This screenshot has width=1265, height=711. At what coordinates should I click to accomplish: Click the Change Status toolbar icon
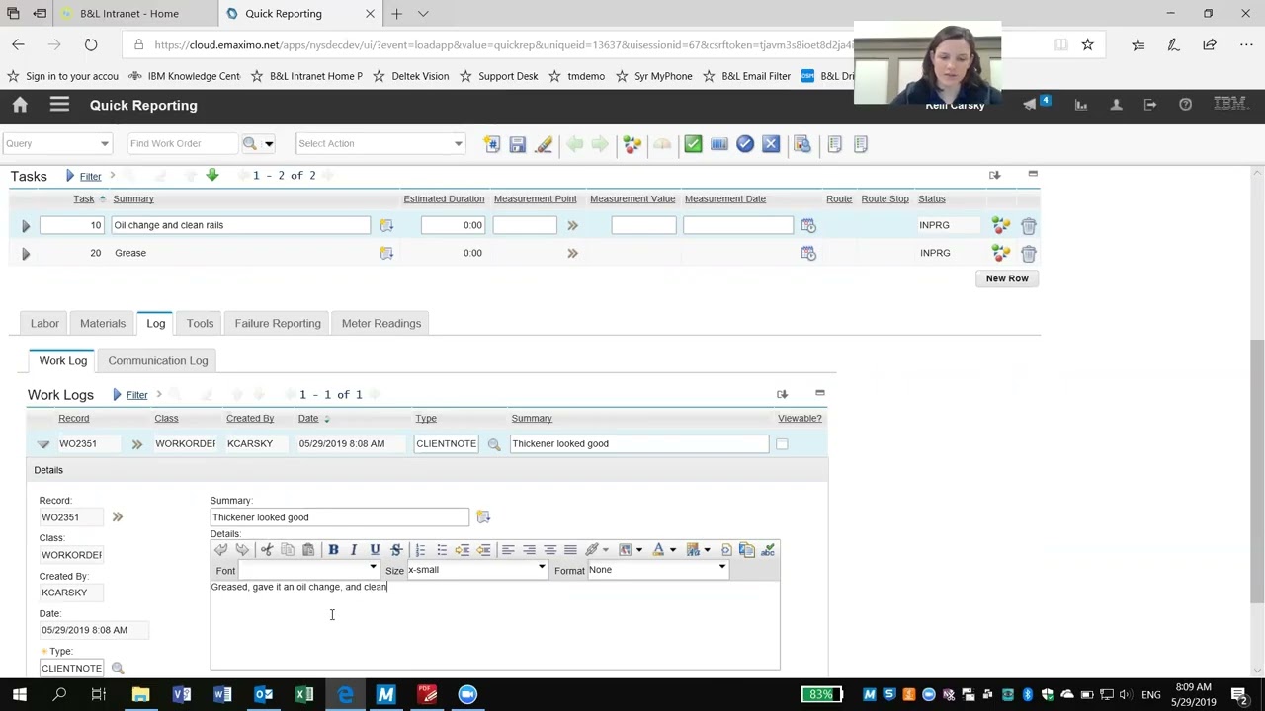(x=632, y=144)
